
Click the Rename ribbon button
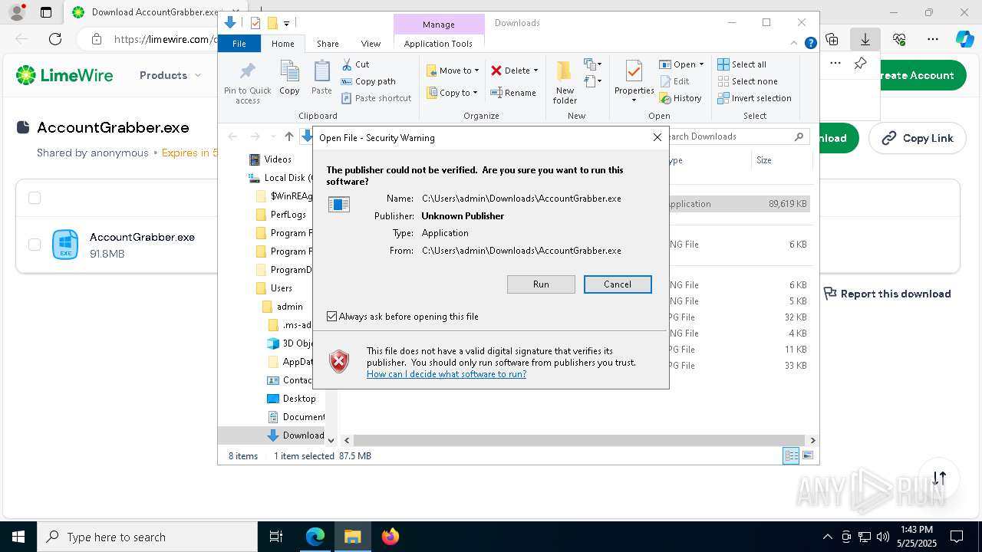coord(514,93)
